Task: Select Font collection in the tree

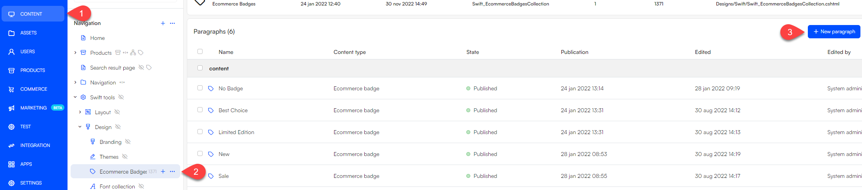Action: pyautogui.click(x=117, y=186)
